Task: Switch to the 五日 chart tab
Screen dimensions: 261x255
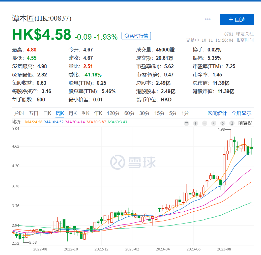Action: click(x=34, y=113)
